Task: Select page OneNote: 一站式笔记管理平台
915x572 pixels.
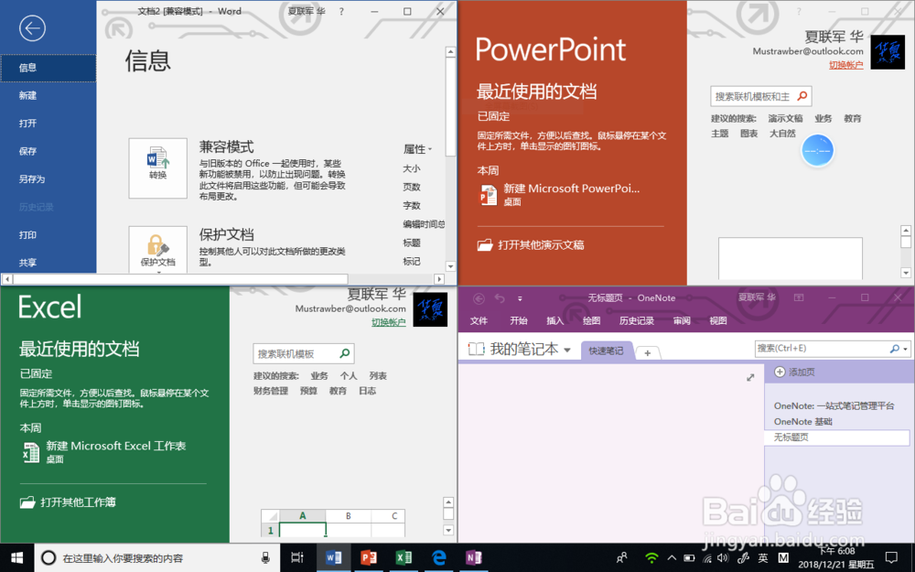Action: tap(834, 405)
